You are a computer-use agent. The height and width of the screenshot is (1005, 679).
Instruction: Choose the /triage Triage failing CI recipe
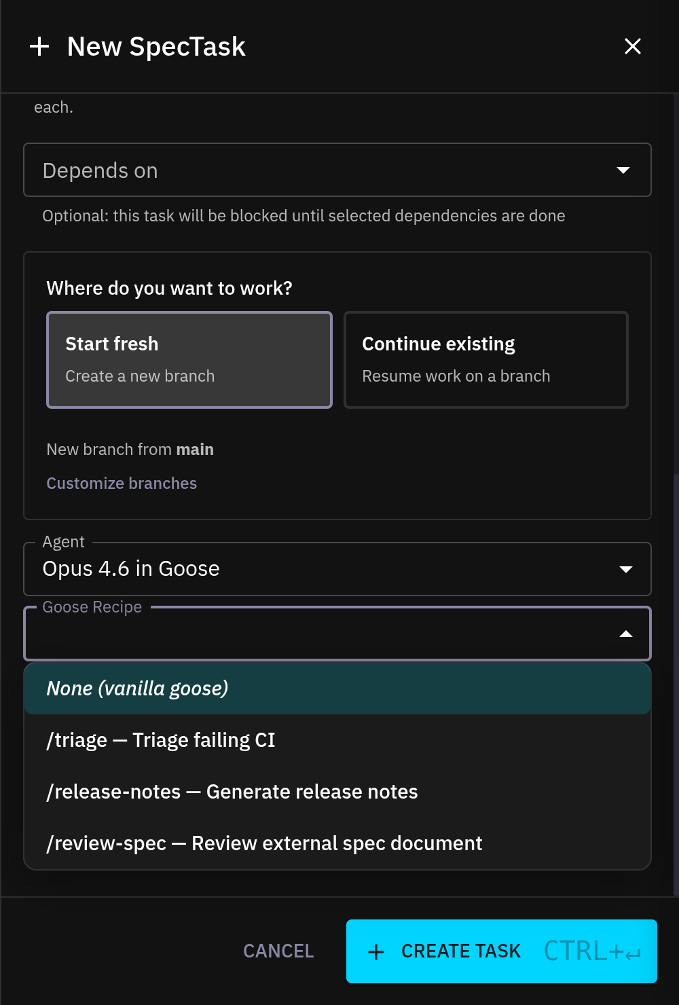[x=337, y=740]
